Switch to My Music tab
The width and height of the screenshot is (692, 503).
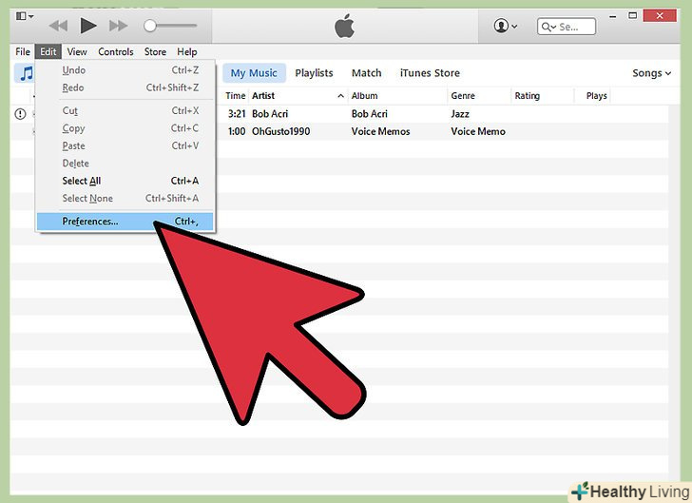[254, 73]
